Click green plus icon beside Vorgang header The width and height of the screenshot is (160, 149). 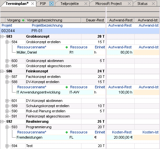coord(23,20)
